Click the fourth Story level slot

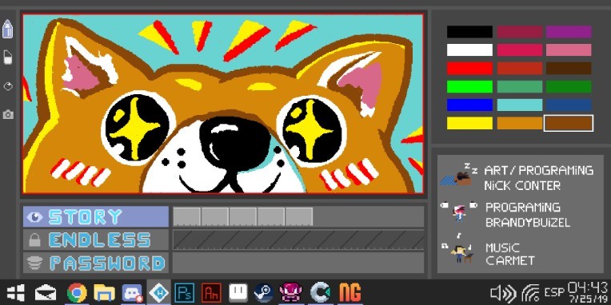tap(271, 216)
